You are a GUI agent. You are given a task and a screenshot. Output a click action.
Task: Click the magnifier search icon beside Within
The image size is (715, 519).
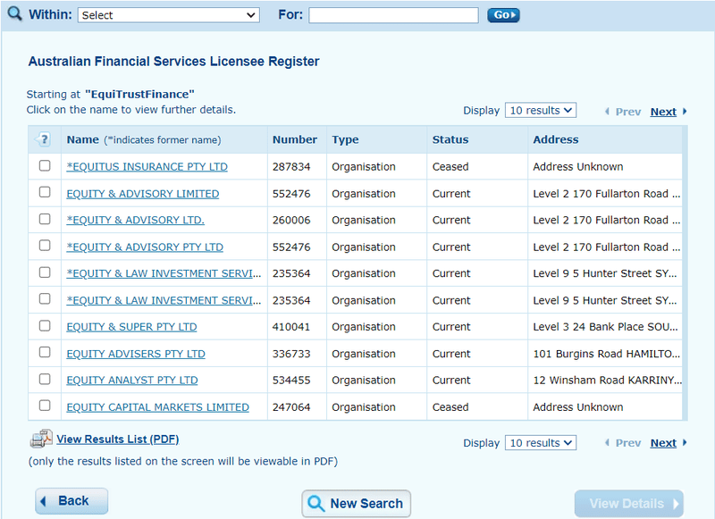pyautogui.click(x=14, y=13)
